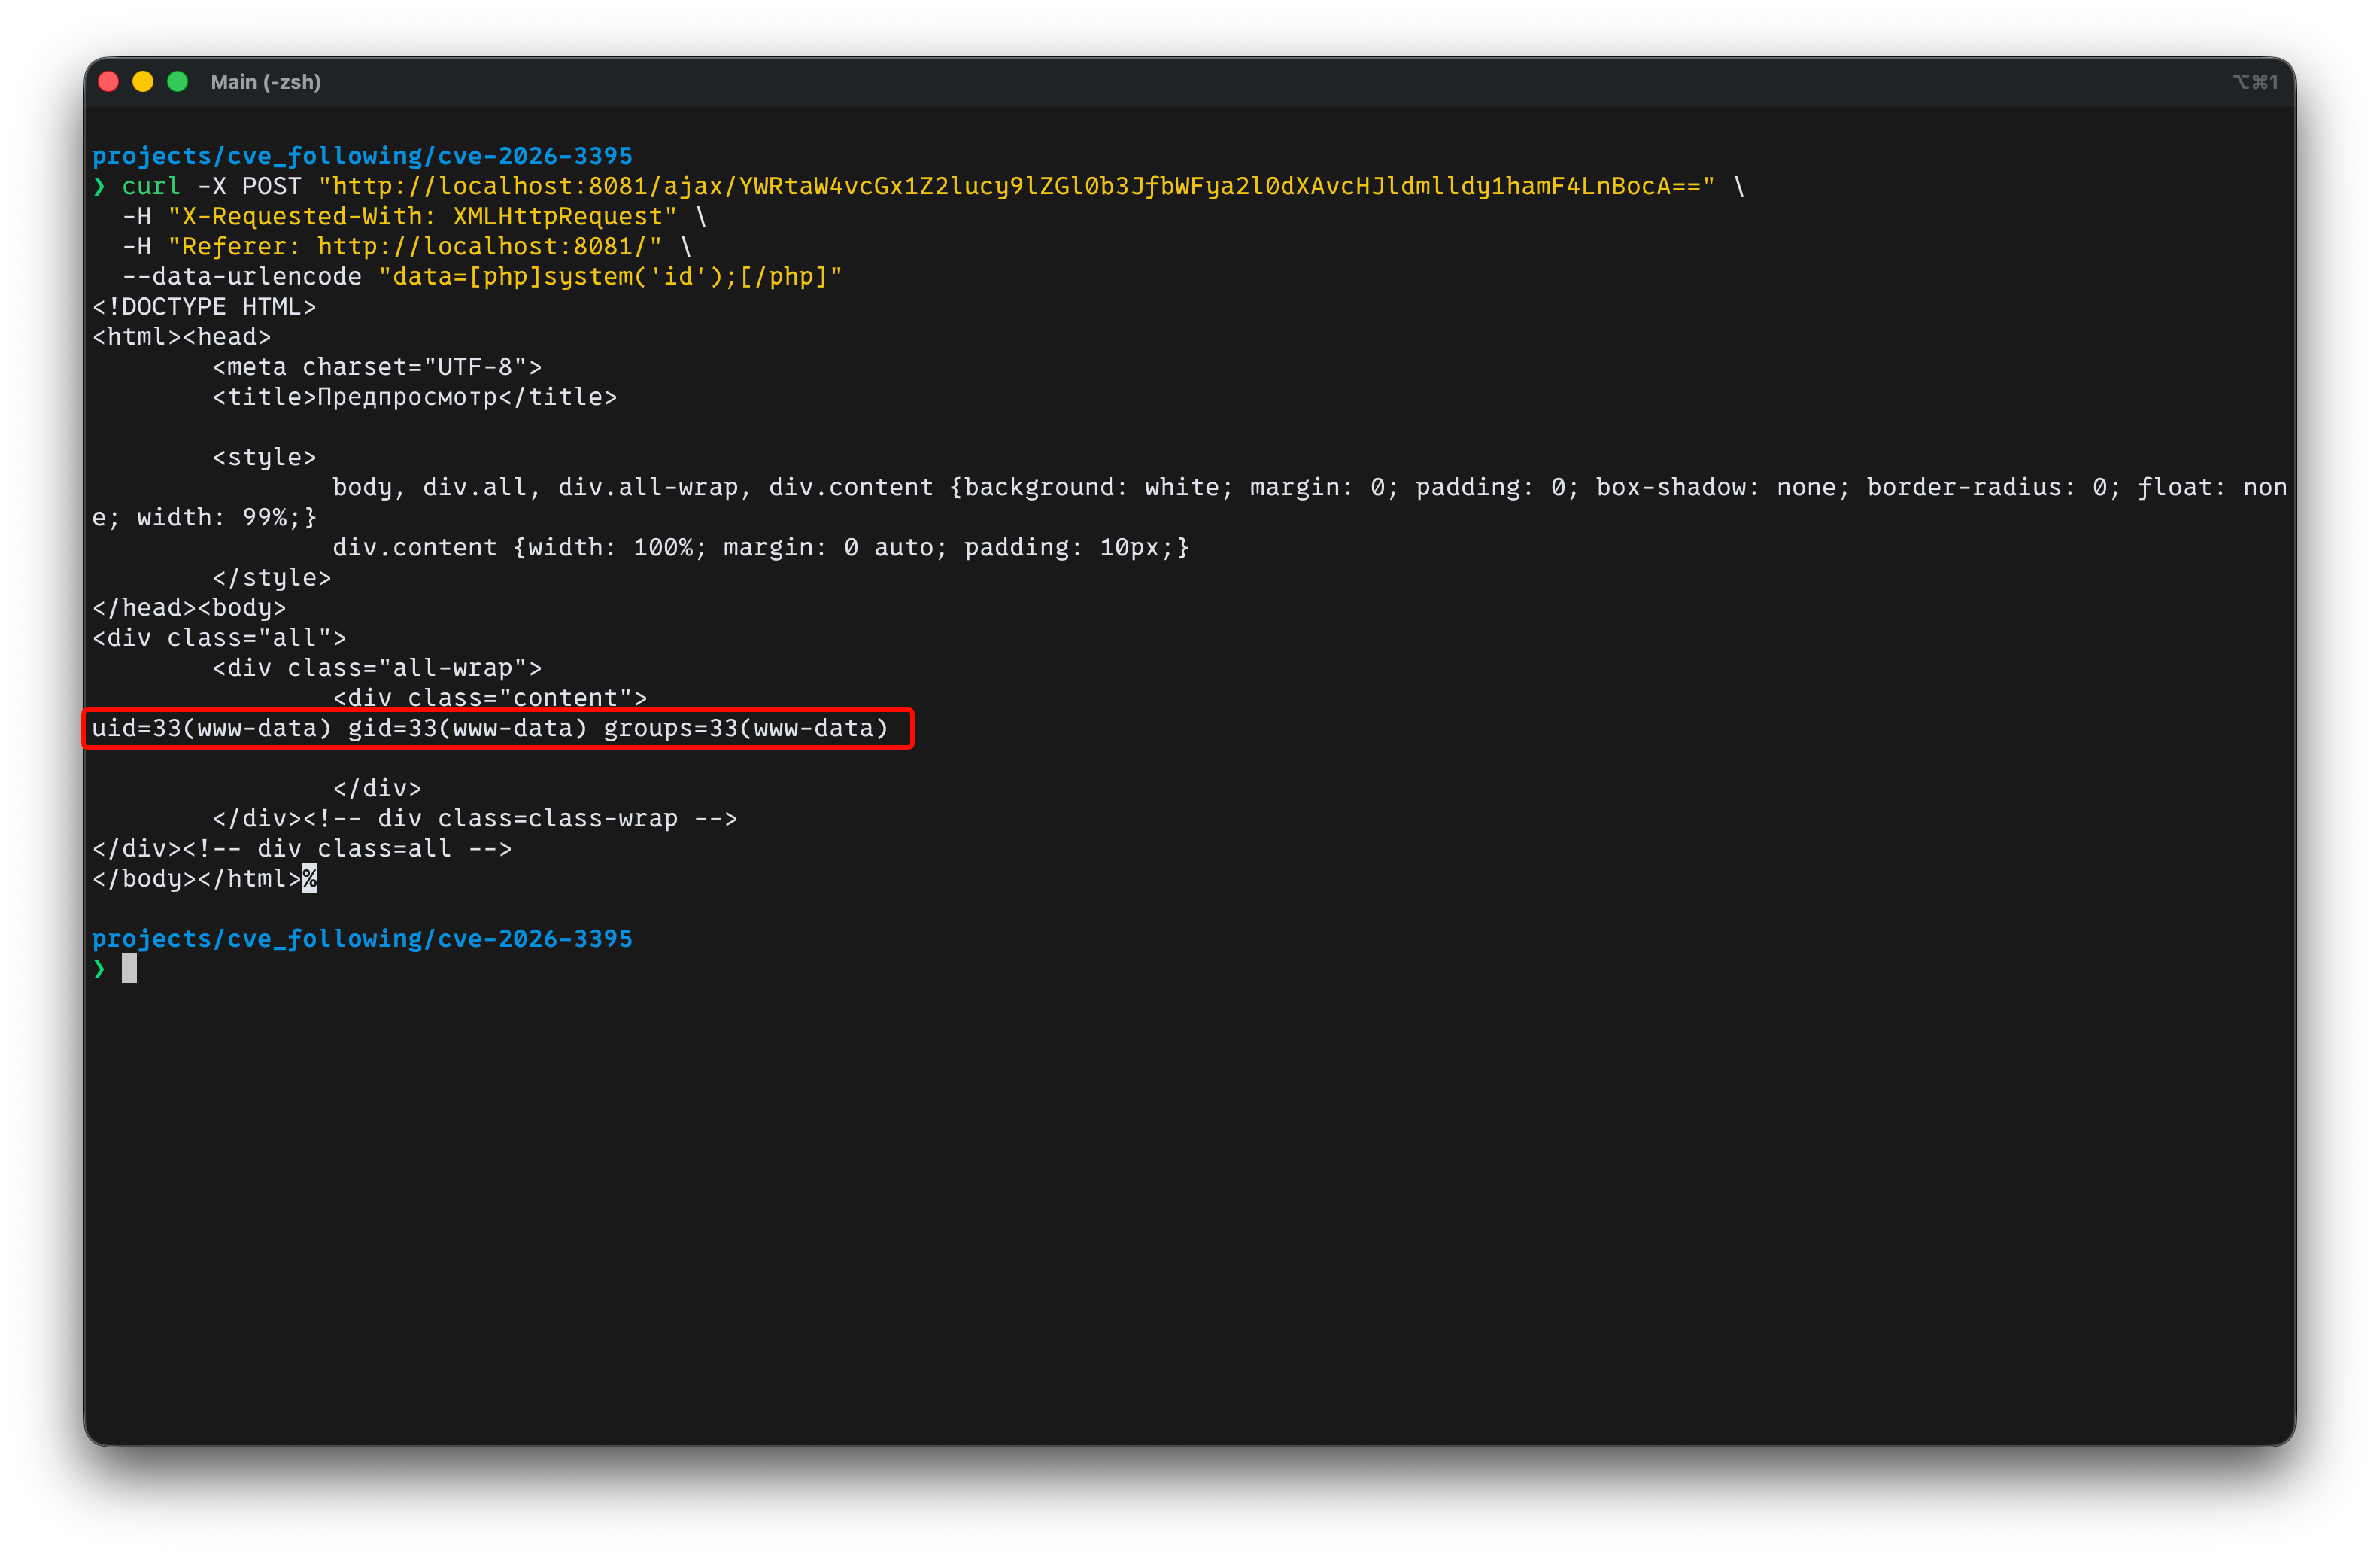Click the empty prompt arrow at bottom
This screenshot has width=2380, height=1558.
(x=99, y=969)
